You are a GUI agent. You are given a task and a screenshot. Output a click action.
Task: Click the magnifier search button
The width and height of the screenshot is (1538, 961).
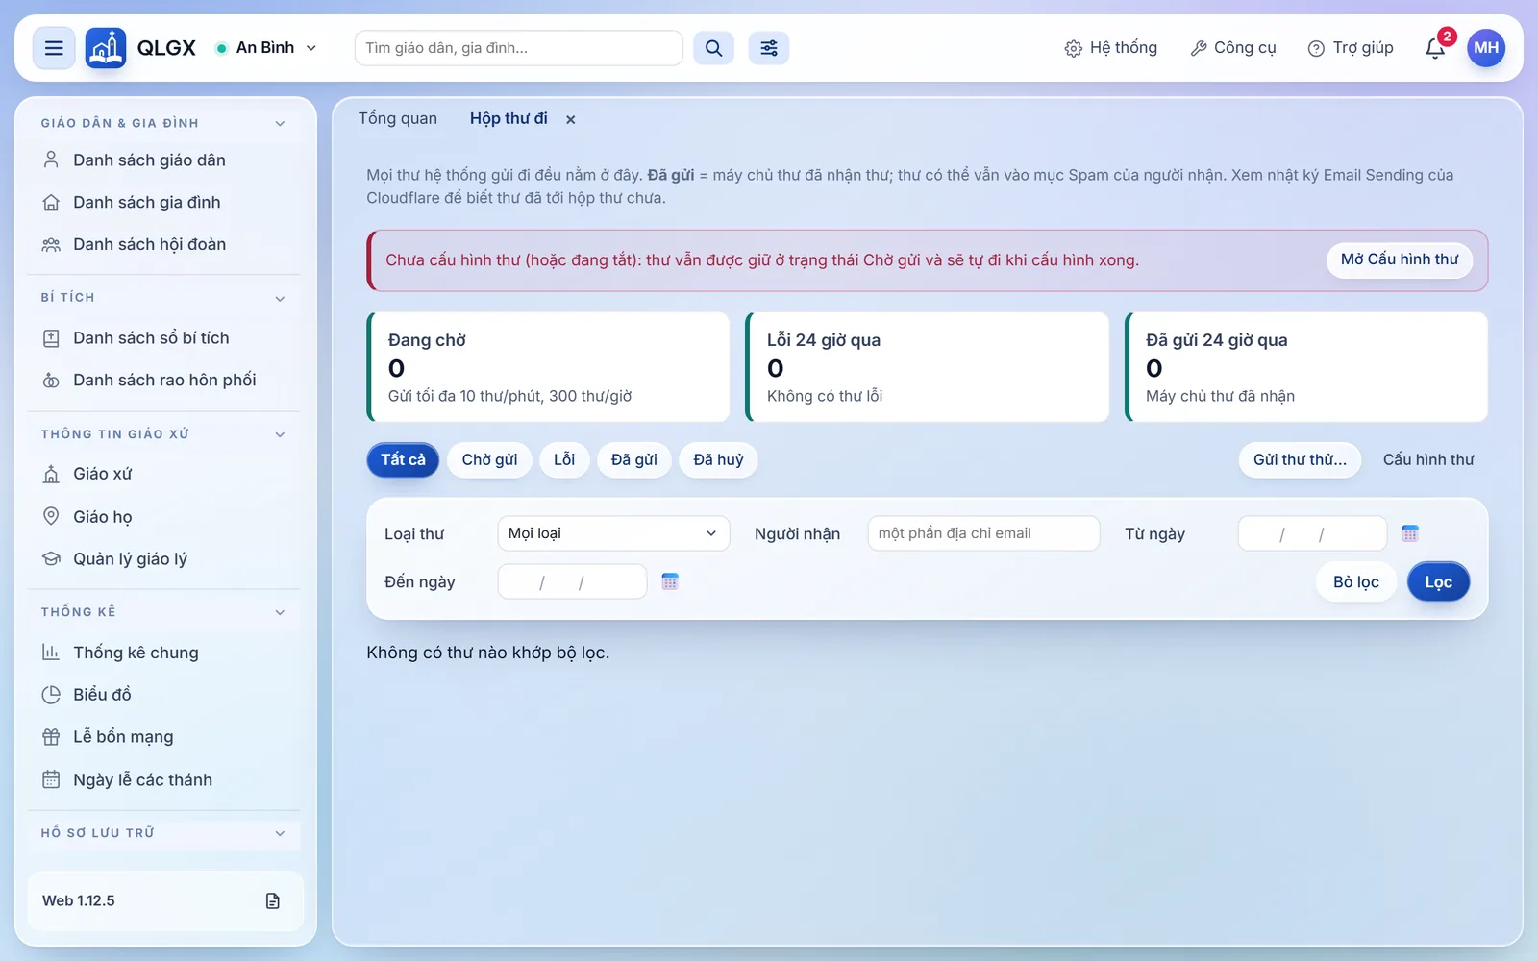pos(713,48)
